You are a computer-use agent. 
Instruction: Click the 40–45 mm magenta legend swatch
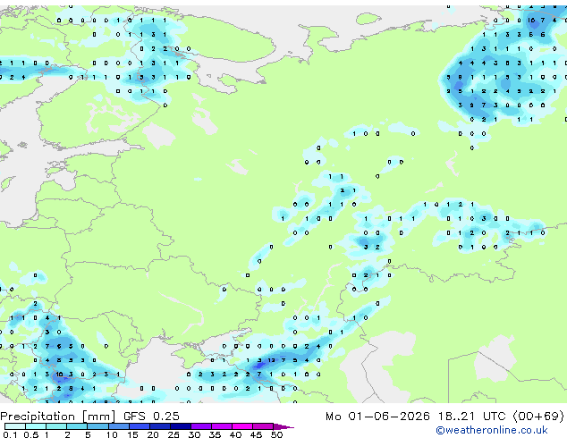click(242, 426)
